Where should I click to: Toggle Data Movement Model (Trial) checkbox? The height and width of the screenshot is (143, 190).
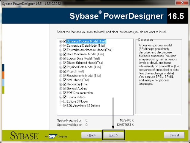coord(65,54)
